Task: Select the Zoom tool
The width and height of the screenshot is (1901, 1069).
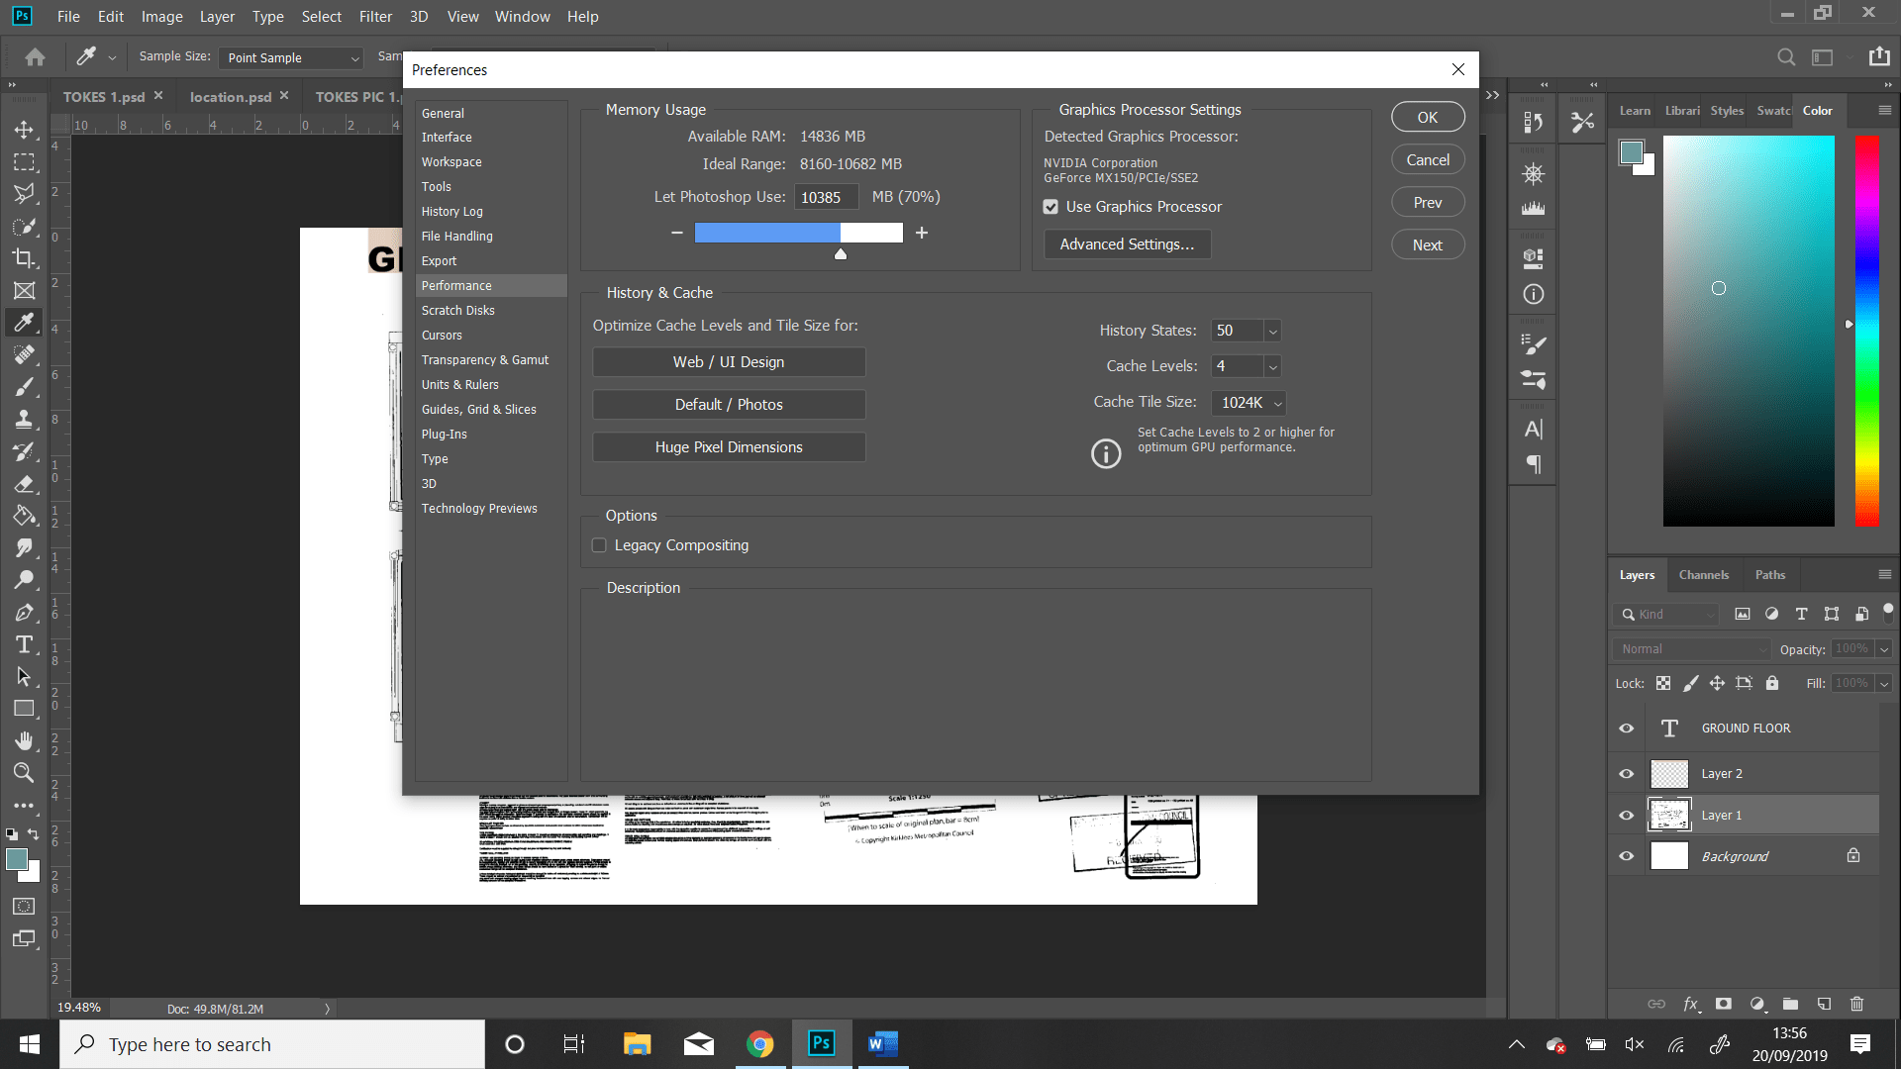Action: 24,773
